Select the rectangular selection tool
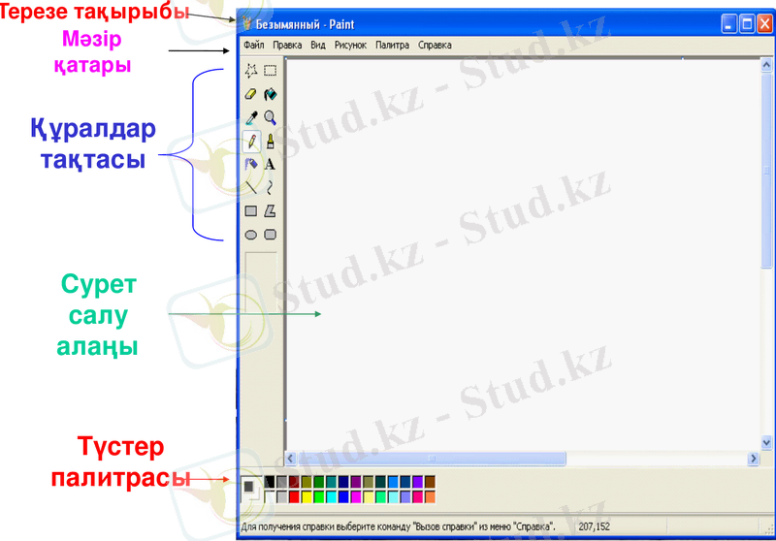Viewport: 776px width, 541px height. tap(271, 70)
